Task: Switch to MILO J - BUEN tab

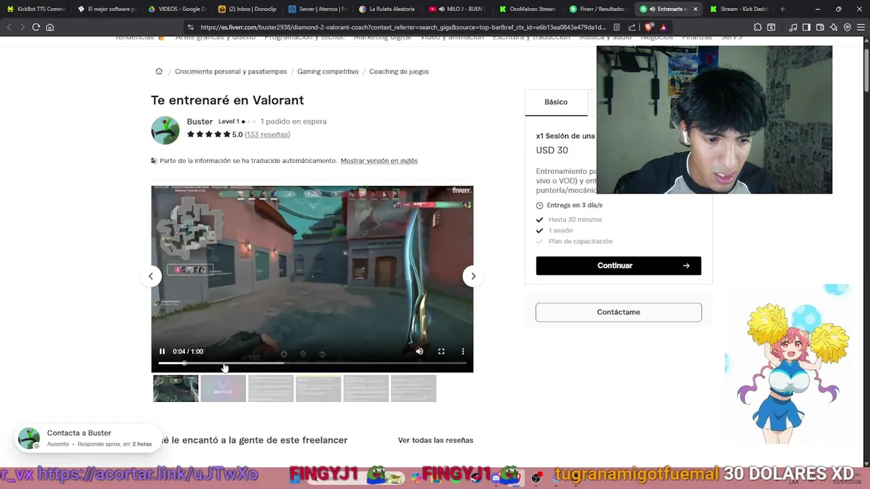Action: (x=459, y=9)
